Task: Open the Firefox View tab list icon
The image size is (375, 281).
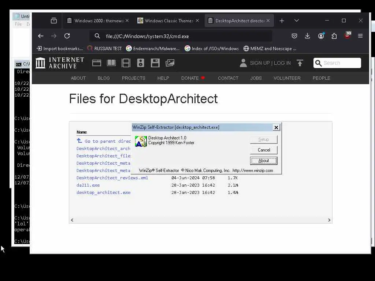Action: point(54,21)
